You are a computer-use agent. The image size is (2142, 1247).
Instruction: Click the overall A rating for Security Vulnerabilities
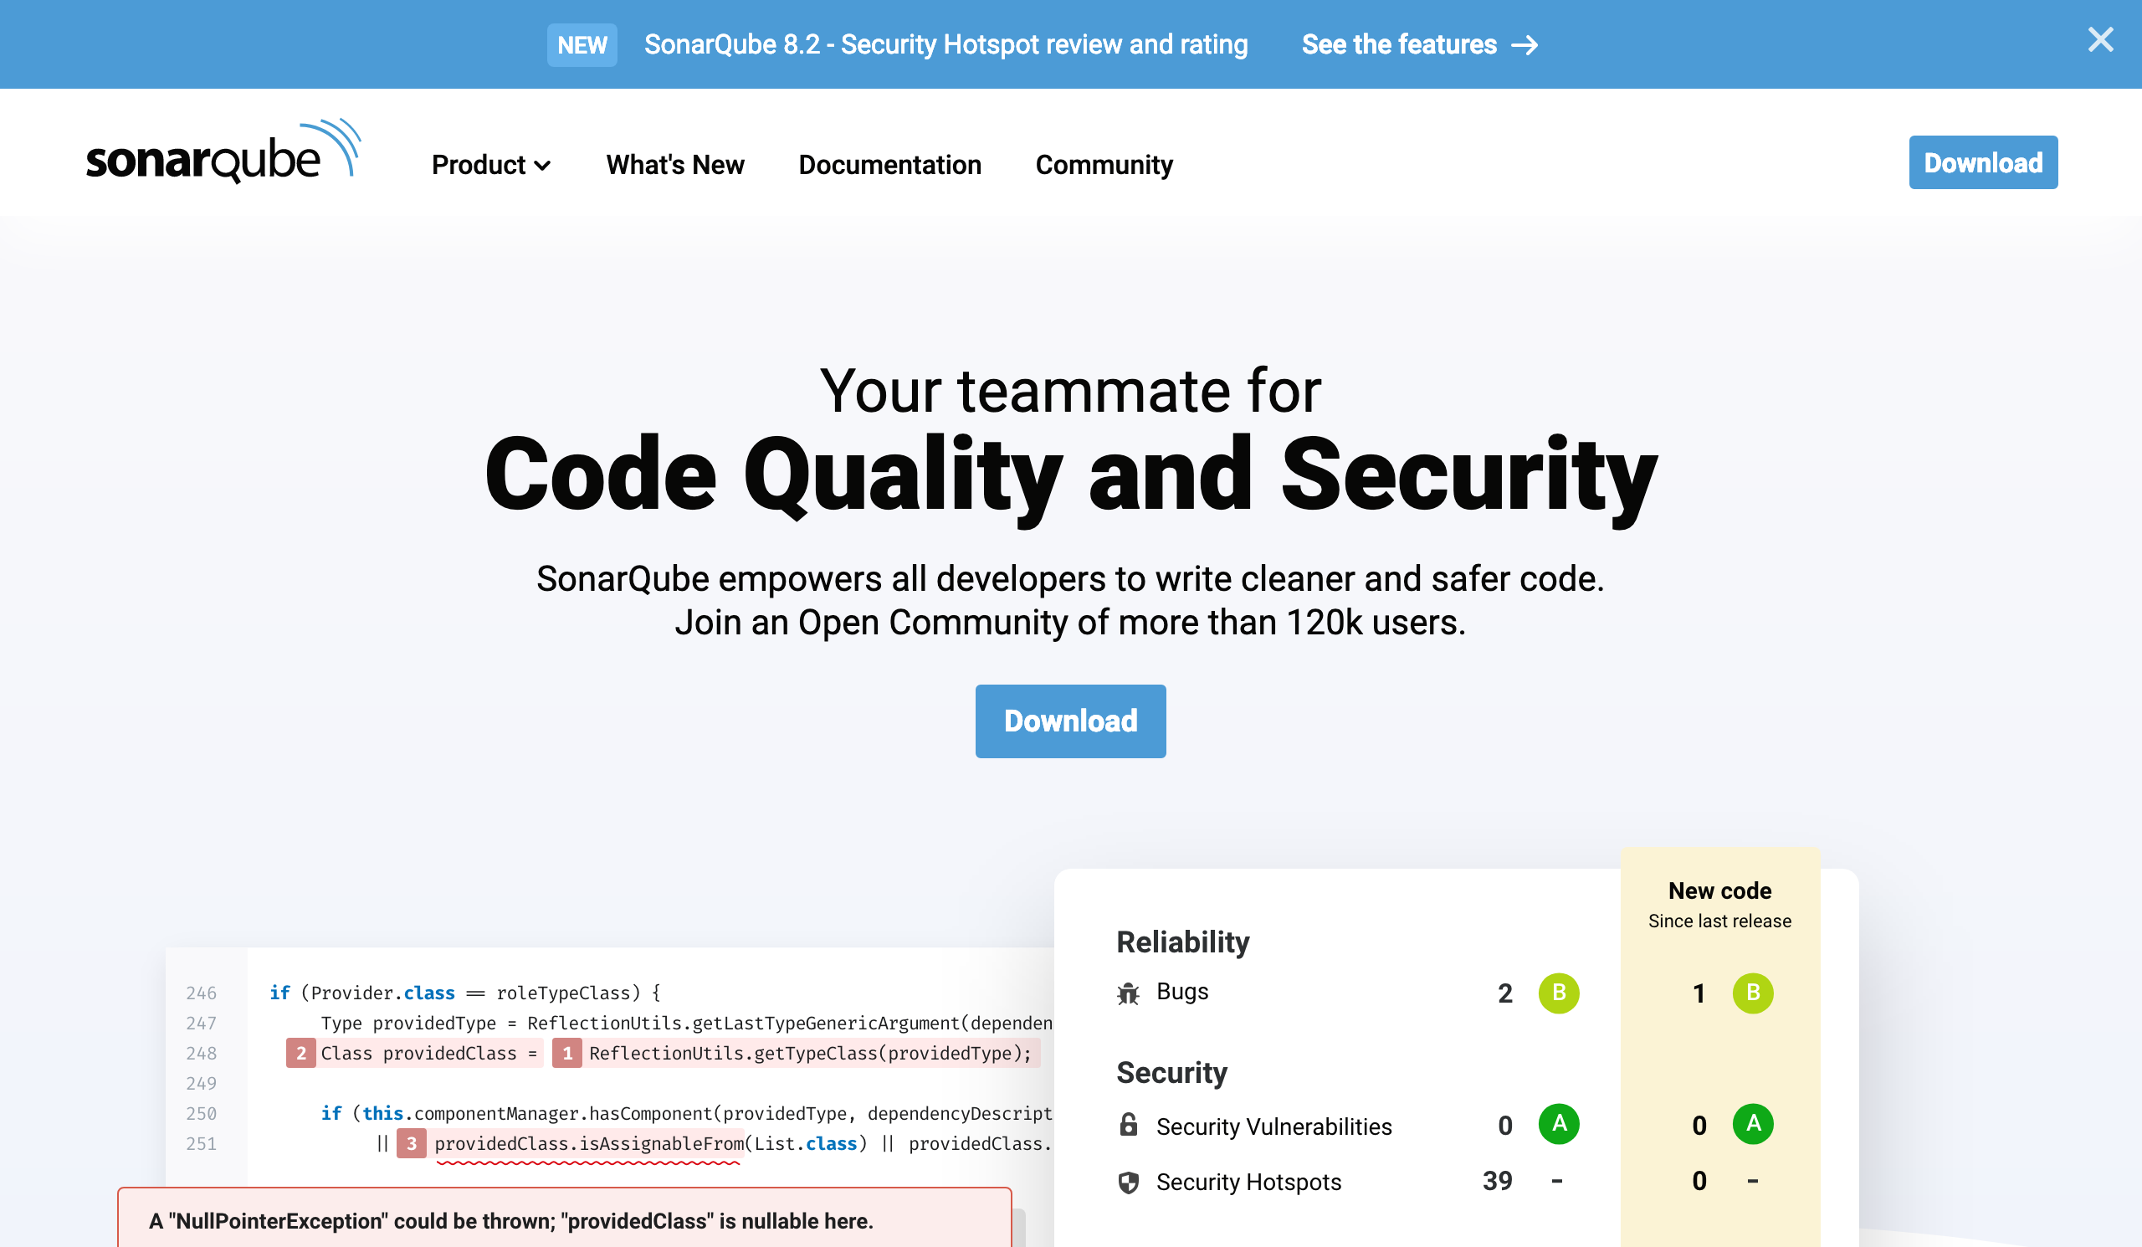[x=1559, y=1124]
